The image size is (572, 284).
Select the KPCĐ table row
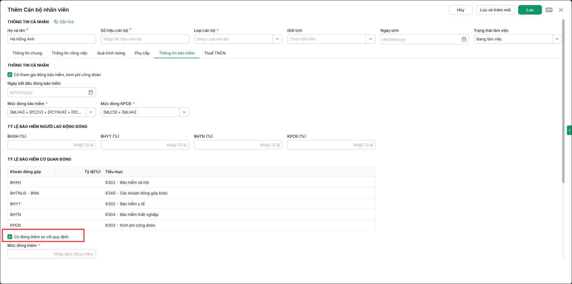pos(191,225)
